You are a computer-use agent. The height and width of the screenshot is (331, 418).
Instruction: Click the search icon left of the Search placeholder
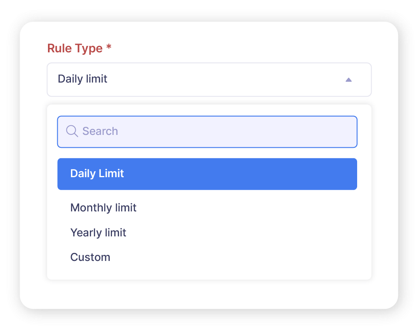pos(72,131)
